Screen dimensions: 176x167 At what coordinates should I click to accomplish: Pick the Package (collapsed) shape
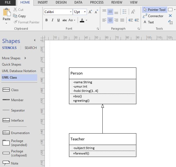(15, 153)
